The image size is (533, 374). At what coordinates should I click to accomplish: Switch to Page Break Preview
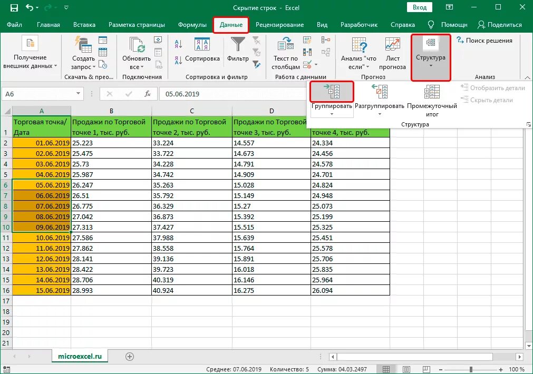pyautogui.click(x=427, y=369)
